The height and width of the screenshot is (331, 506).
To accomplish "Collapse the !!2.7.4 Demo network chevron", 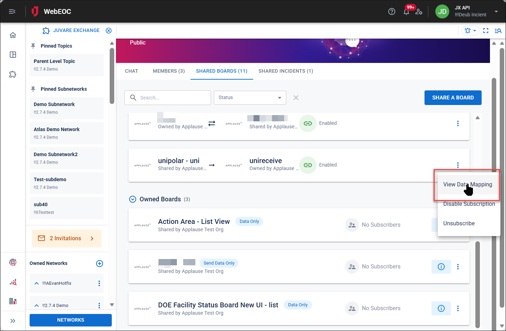I will [37, 306].
